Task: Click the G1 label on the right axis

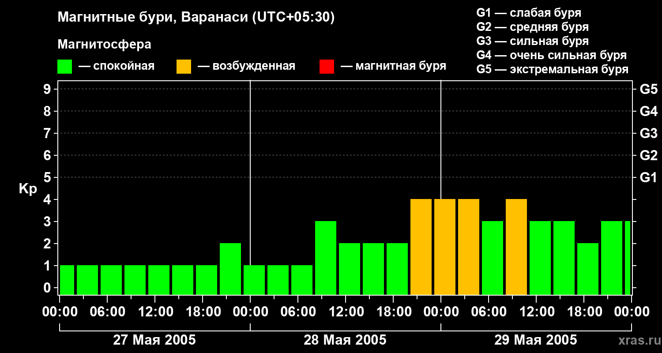Action: (649, 177)
